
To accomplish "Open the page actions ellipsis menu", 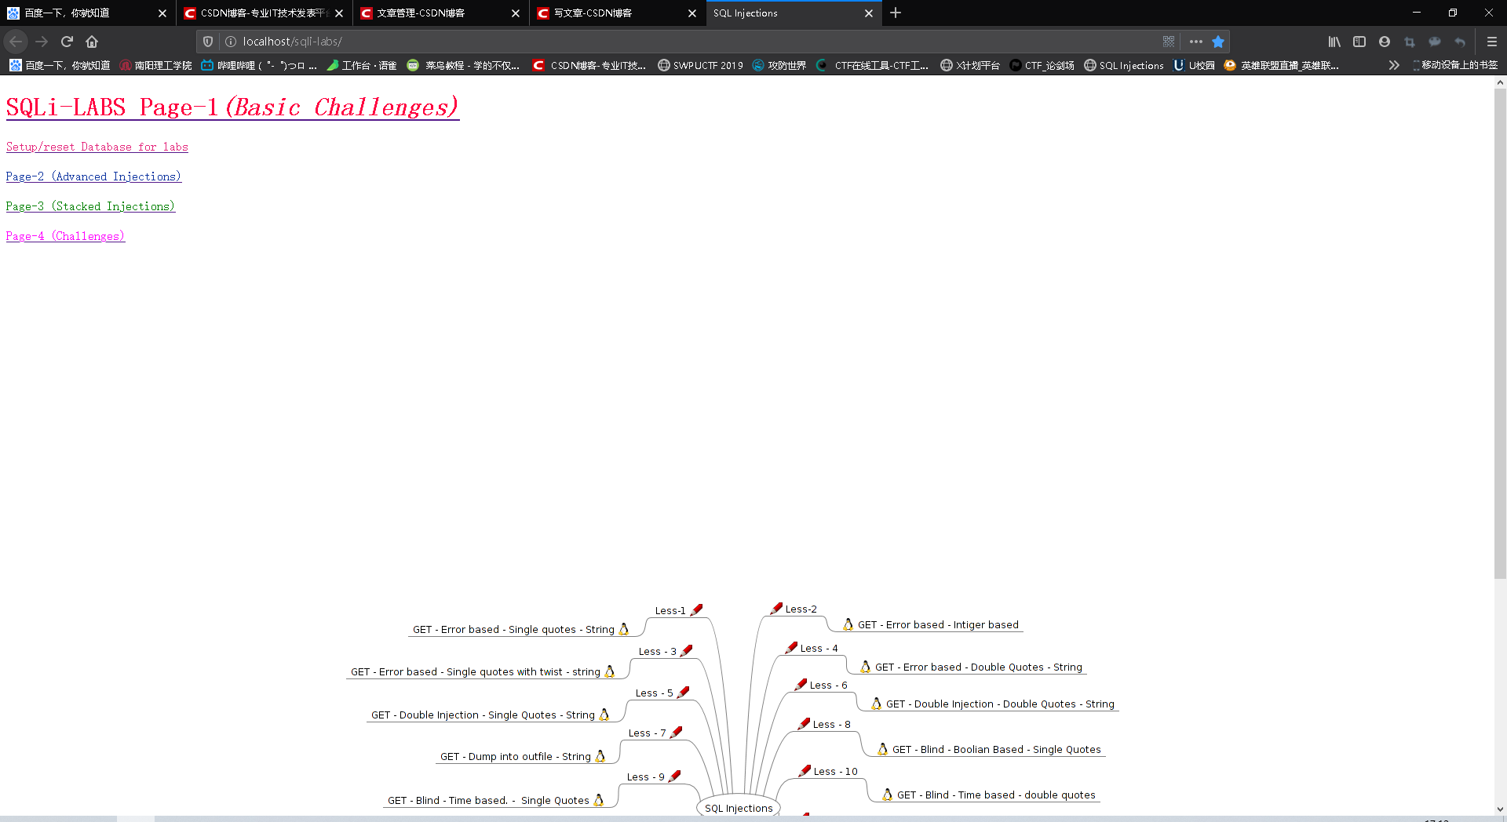I will coord(1195,42).
